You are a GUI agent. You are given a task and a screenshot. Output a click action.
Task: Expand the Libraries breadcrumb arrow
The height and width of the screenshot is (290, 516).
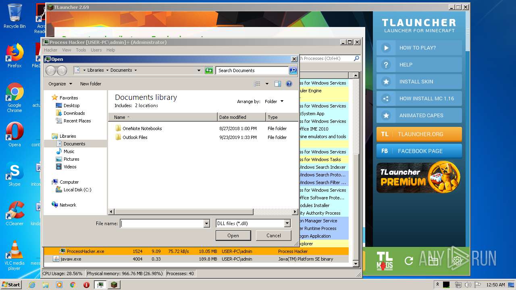click(107, 70)
